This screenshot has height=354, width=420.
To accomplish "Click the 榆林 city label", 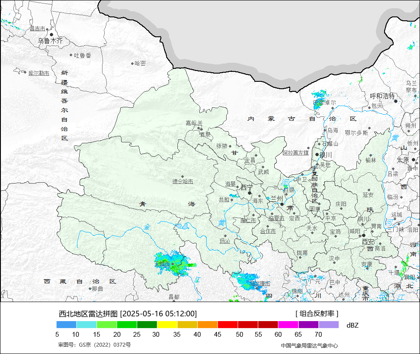I will point(371,160).
